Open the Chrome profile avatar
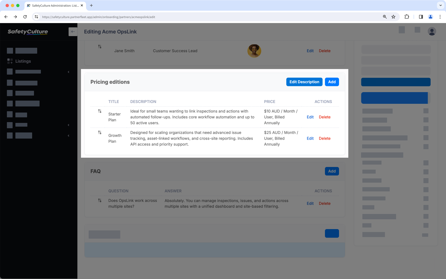Screen dimensions: 446x279 point(430,17)
